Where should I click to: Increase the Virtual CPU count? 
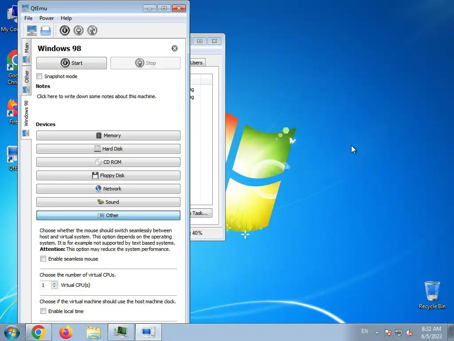(55, 283)
